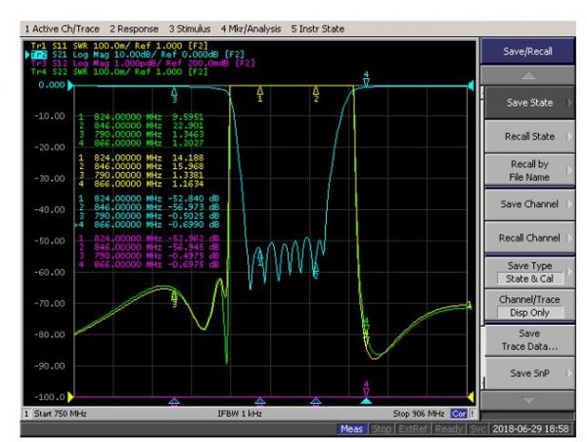The image size is (587, 442).
Task: Click cyan marker 4 value -0.6990 dB
Action: [x=193, y=225]
